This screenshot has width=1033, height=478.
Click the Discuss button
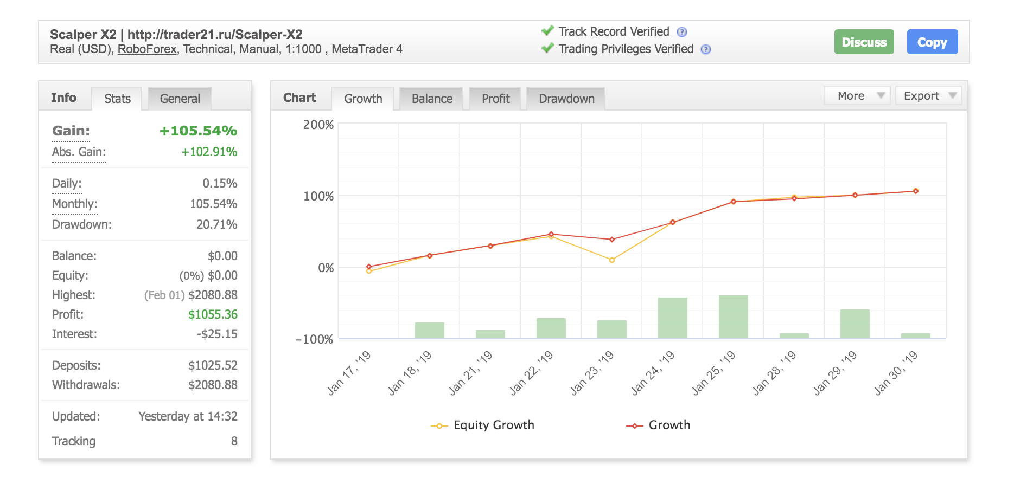tap(864, 42)
